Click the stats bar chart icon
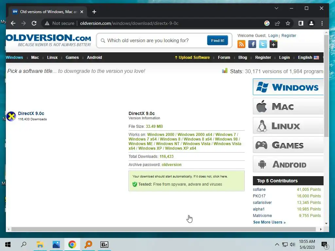 pos(225,71)
